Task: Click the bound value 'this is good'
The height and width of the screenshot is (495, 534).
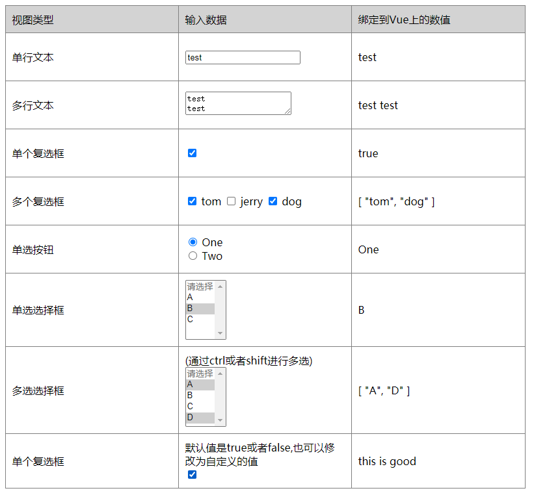Action: pos(387,461)
